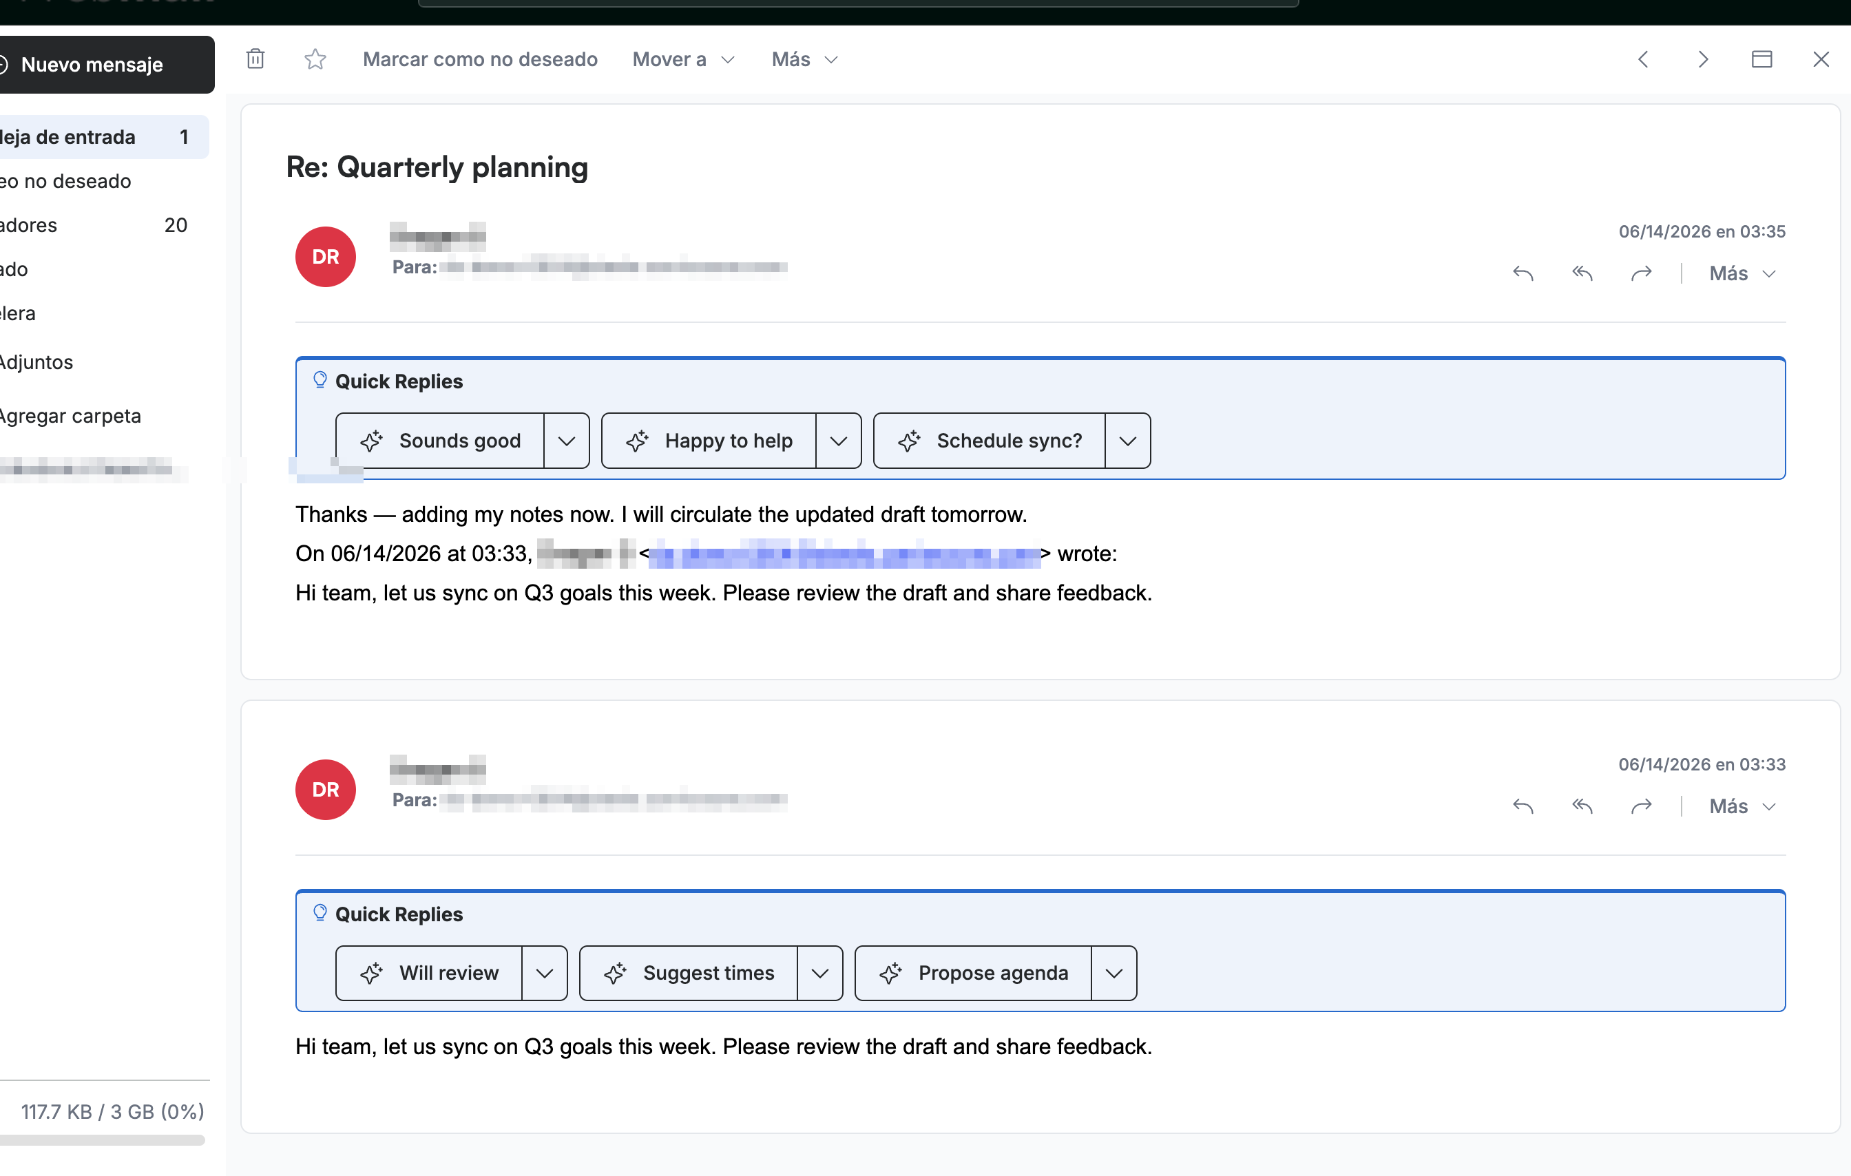Open the Mover a dropdown
The image size is (1851, 1176).
pos(683,59)
